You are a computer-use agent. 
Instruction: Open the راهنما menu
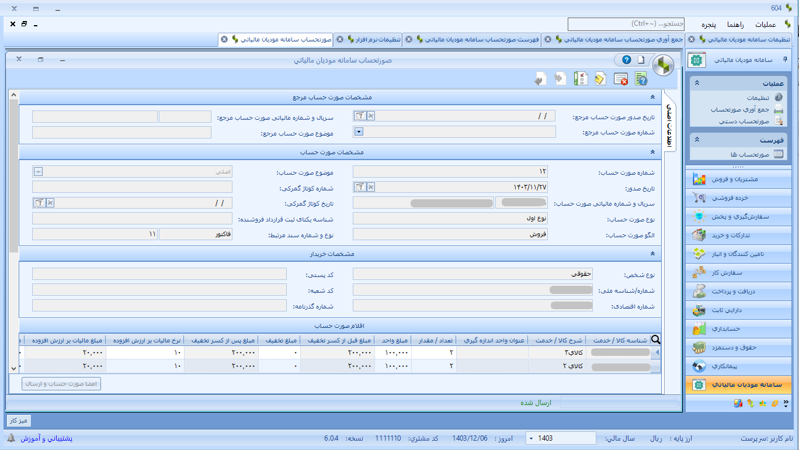click(735, 25)
